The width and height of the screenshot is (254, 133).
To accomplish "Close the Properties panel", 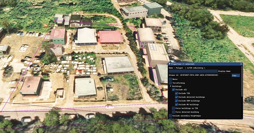I will click(x=241, y=64).
